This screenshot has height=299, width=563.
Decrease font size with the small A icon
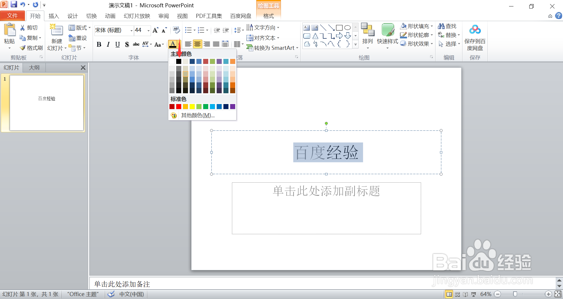164,30
